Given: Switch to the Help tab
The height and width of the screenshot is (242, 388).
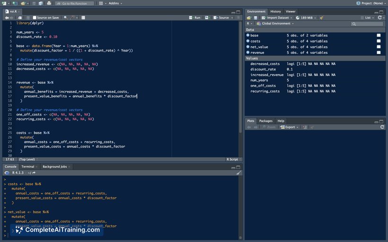Looking at the screenshot, I should tap(281, 121).
